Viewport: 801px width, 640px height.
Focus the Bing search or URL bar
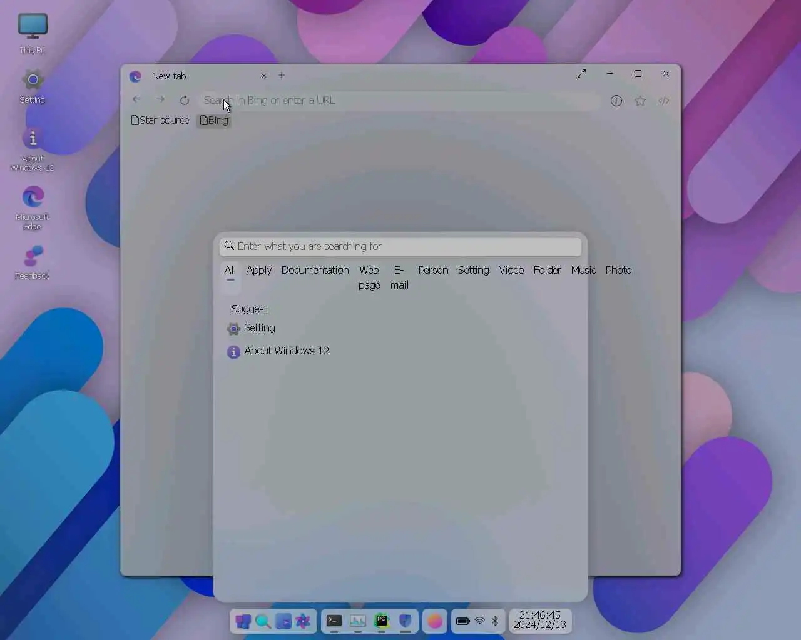pos(399,100)
